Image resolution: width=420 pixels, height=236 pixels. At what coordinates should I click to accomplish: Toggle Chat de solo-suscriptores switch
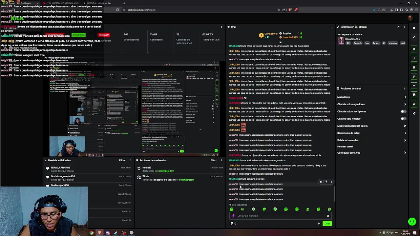pyautogui.click(x=404, y=111)
